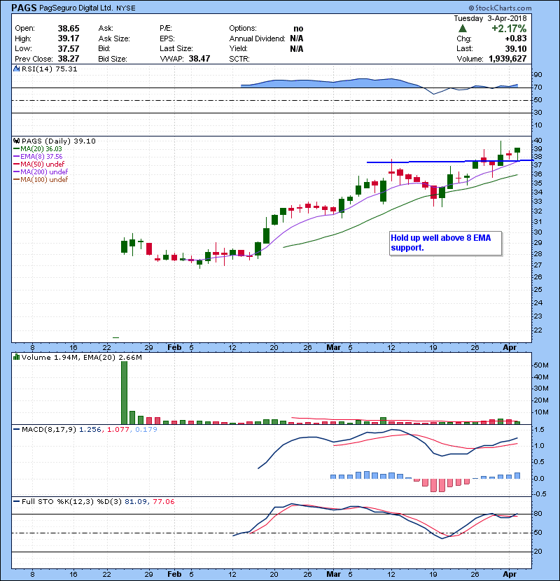Viewport: 560px width, 581px height.
Task: Click the Open price 38.65 value
Action: 69,29
